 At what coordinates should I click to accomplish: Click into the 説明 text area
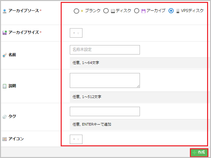tap(104, 80)
